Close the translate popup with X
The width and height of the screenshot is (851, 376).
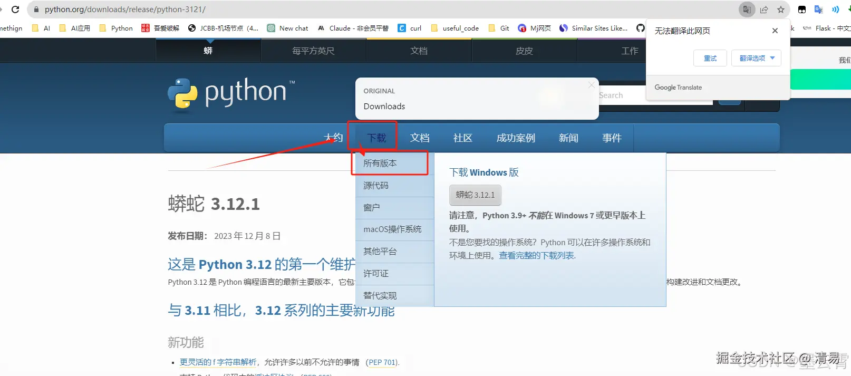[775, 31]
